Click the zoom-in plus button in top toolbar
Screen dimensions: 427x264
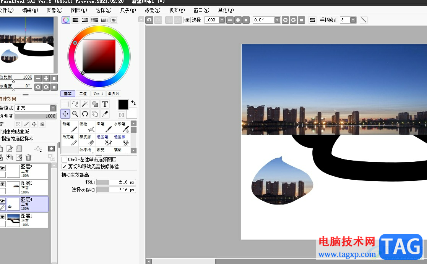click(x=238, y=20)
